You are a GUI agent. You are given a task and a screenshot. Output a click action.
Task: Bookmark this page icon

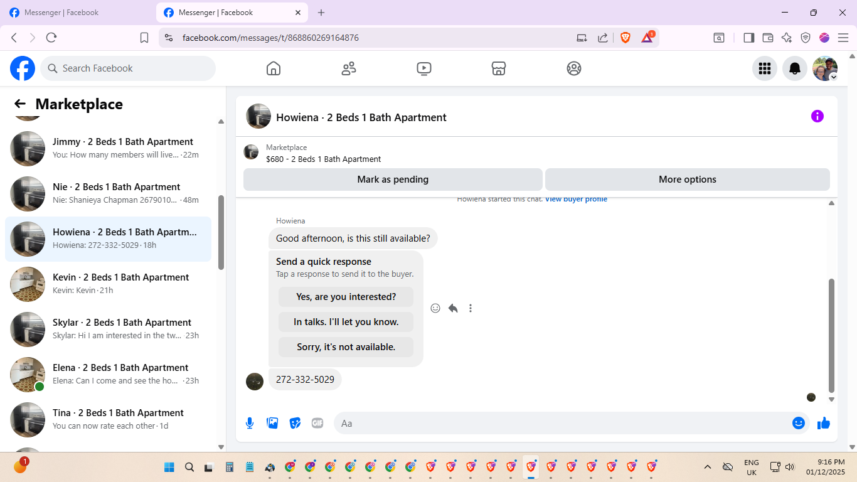pos(144,38)
